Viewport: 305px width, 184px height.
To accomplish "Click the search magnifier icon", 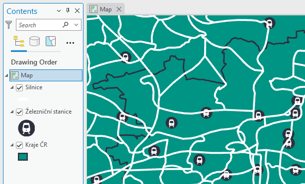I will [x=66, y=25].
